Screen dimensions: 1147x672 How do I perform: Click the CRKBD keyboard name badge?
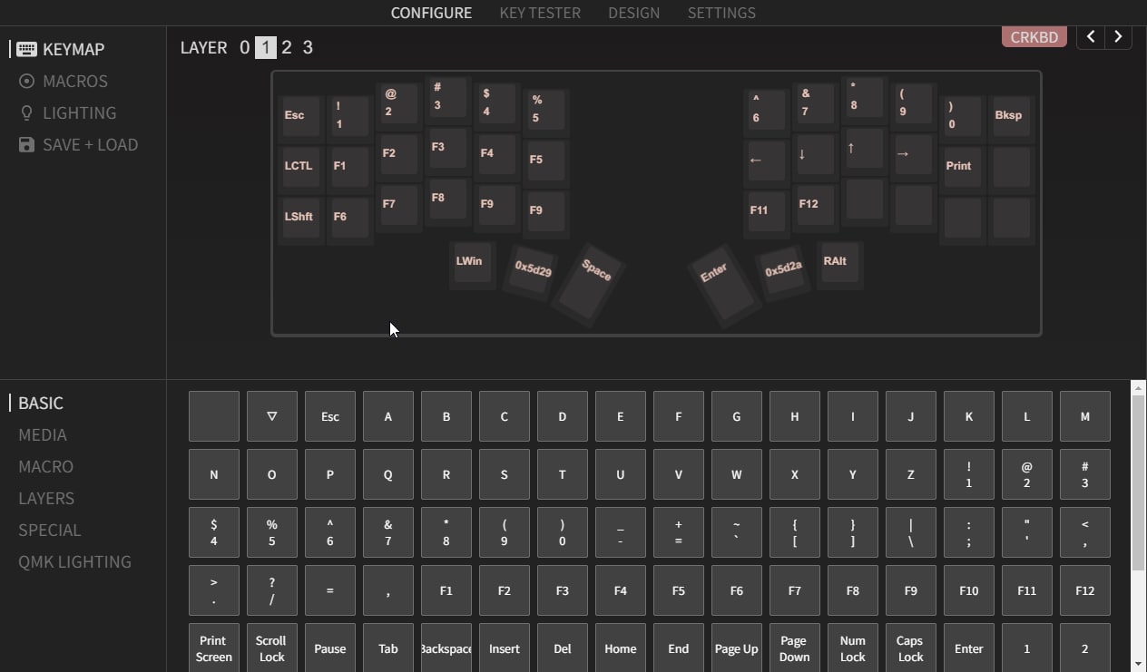pos(1034,37)
